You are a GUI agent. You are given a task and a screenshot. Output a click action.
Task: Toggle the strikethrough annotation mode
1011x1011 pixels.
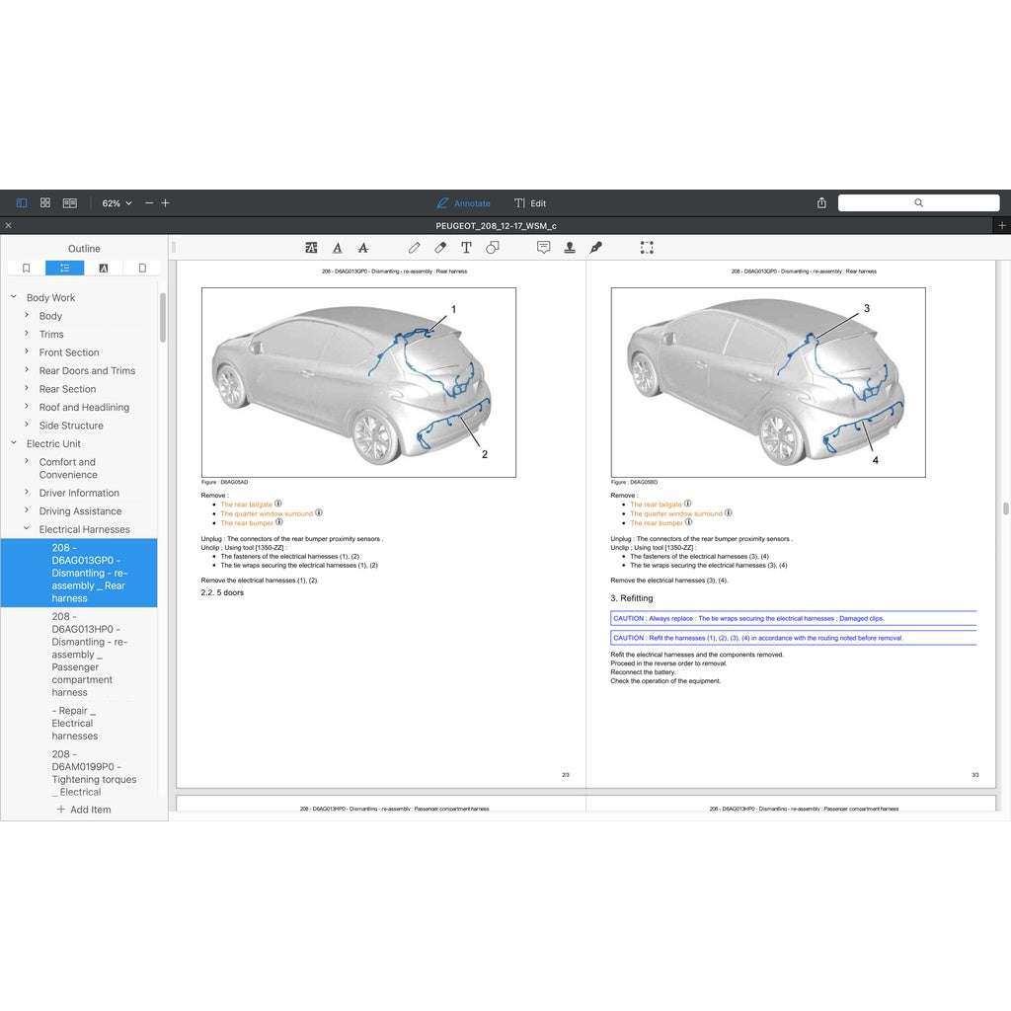362,247
